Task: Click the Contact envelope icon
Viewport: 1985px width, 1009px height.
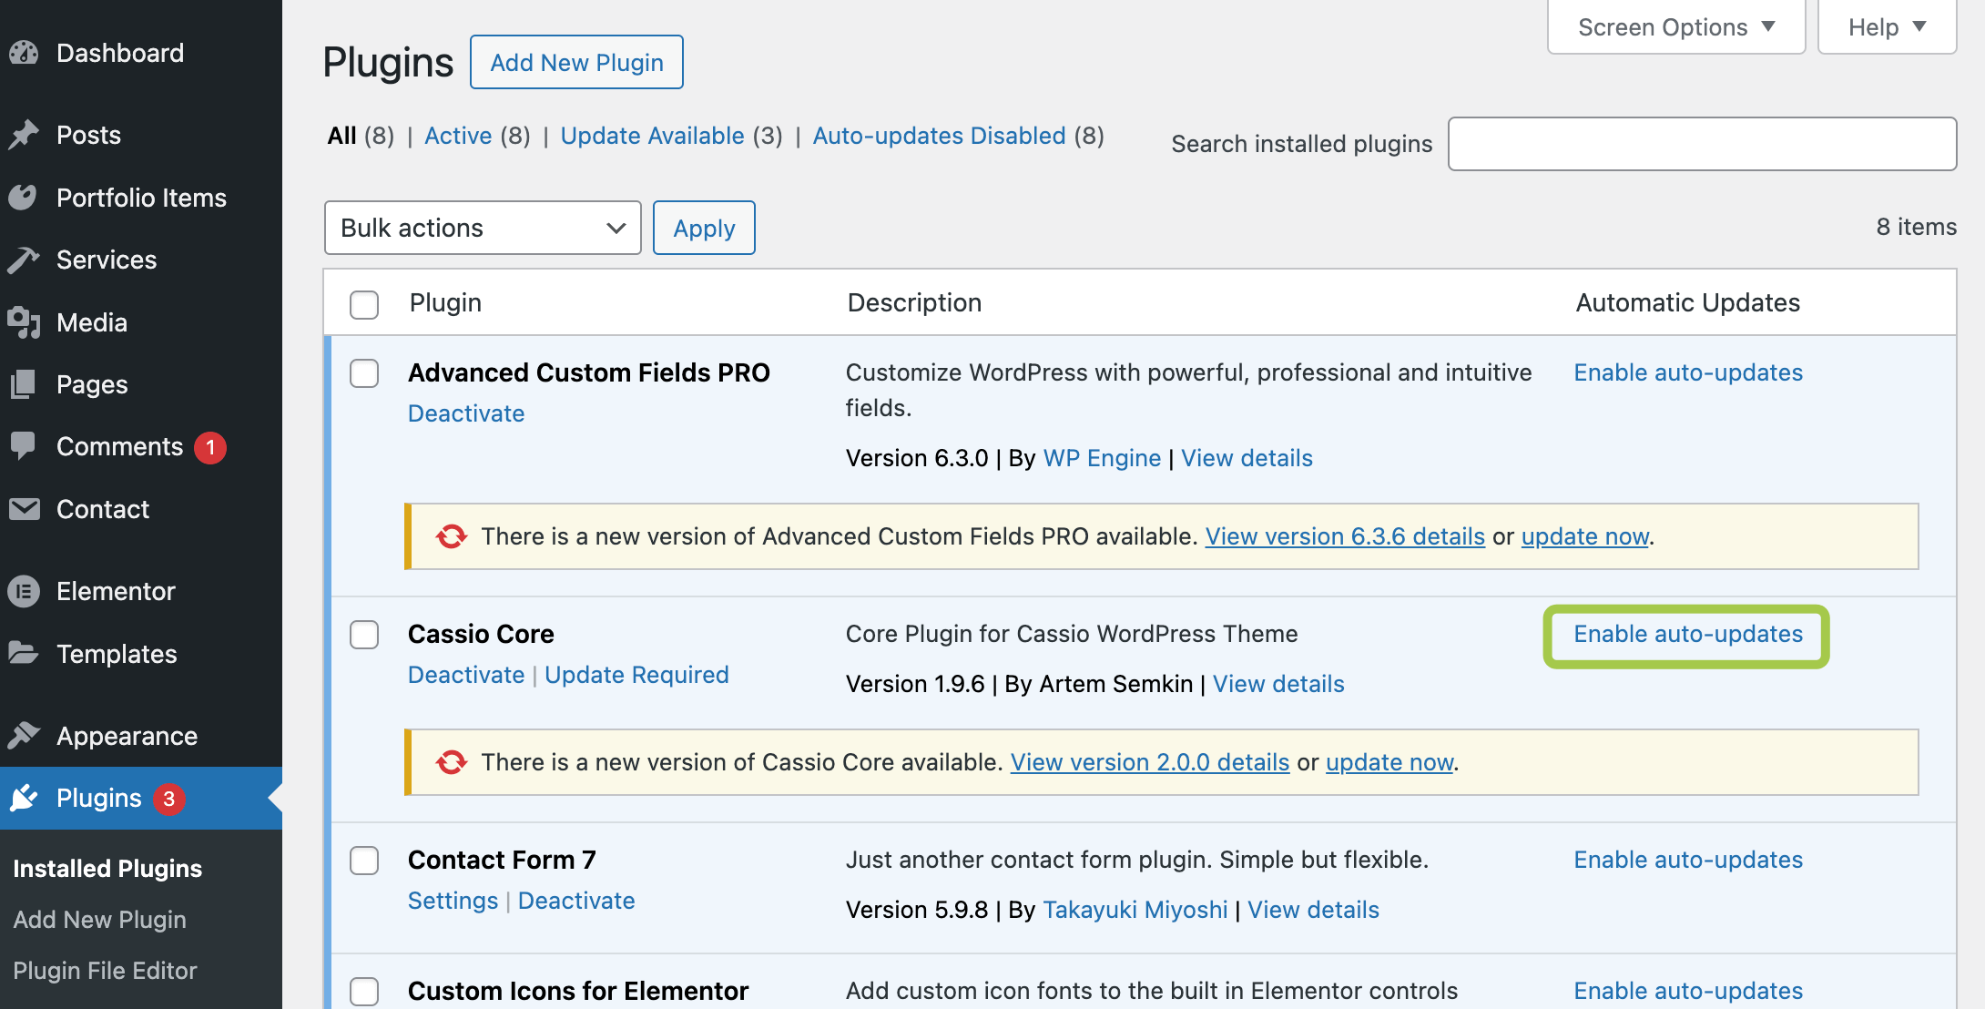Action: coord(24,509)
